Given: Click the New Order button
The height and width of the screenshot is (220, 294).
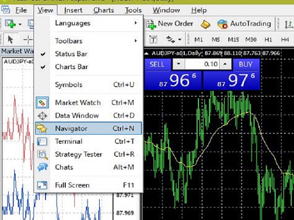Looking at the screenshot, I should point(170,24).
